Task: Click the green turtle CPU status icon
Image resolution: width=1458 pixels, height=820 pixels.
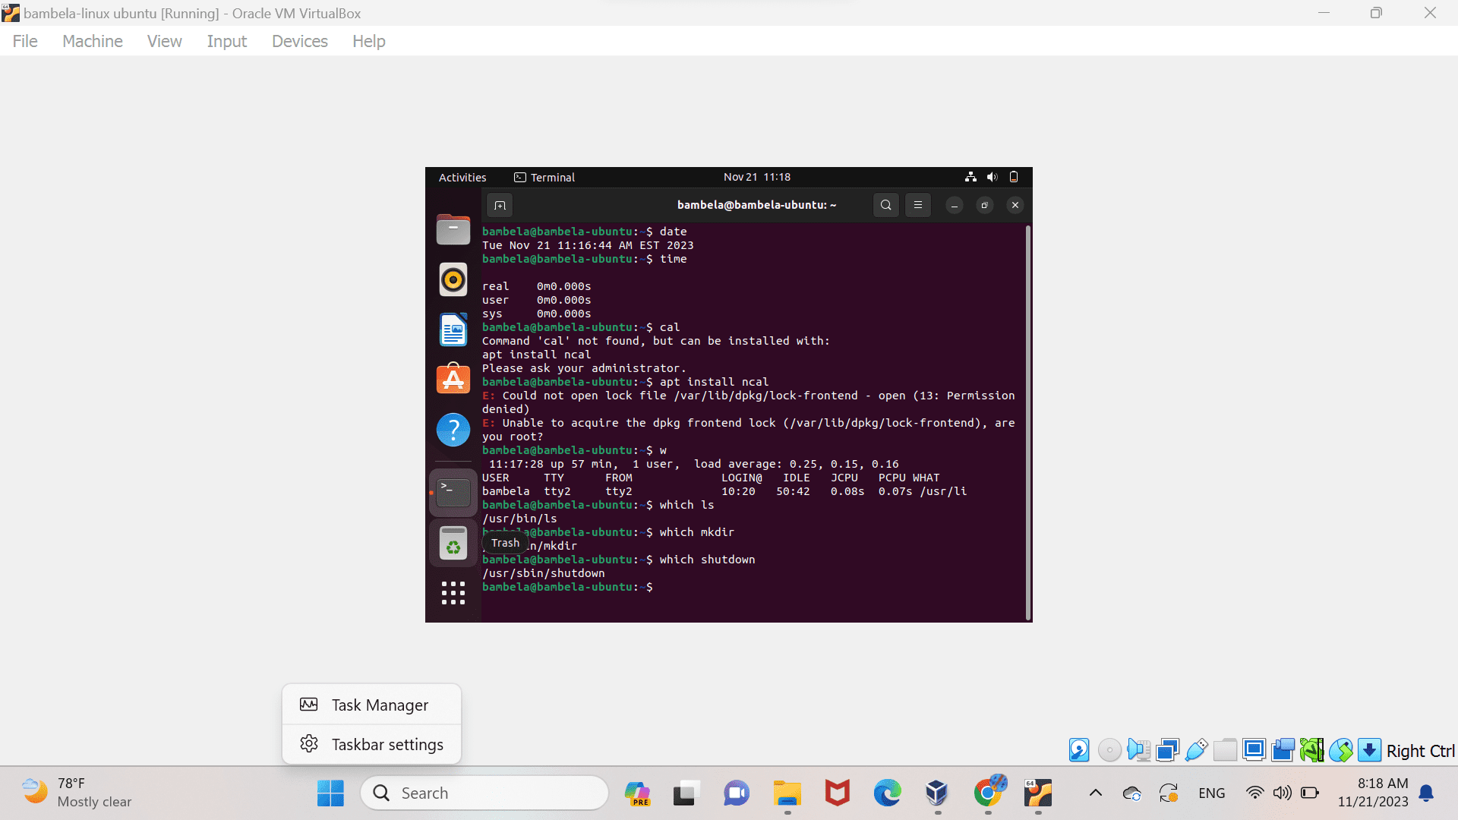Action: [1311, 750]
